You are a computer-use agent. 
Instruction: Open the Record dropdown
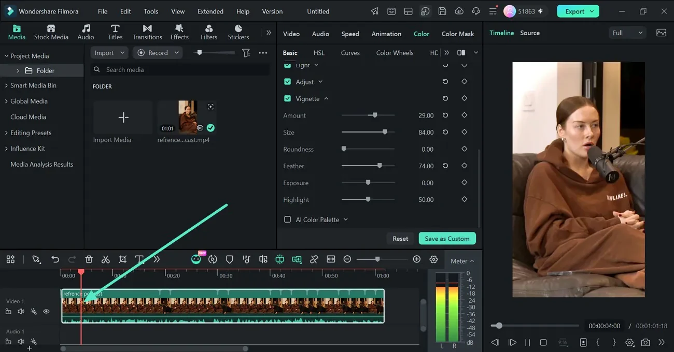coord(158,53)
